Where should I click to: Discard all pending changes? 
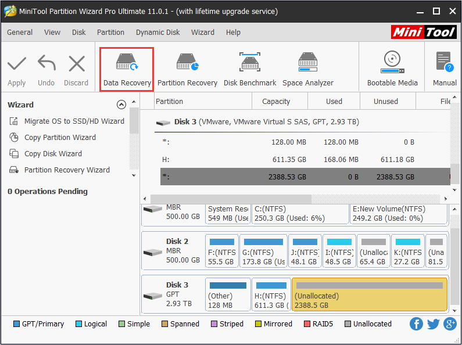76,71
